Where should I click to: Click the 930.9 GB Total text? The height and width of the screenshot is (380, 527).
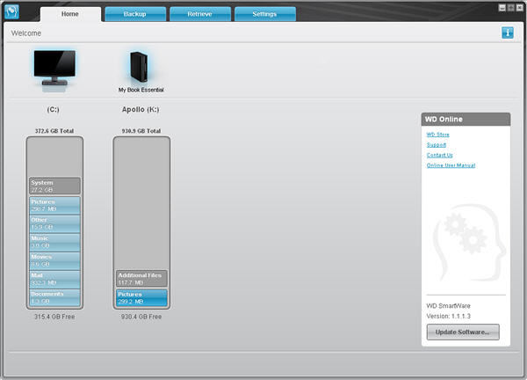point(141,131)
